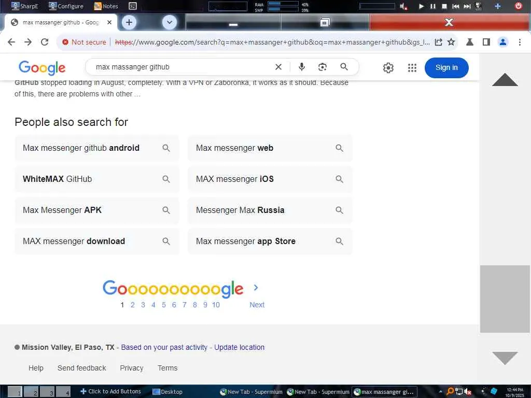
Task: Click the volume mute icon in top bar
Action: click(x=403, y=6)
